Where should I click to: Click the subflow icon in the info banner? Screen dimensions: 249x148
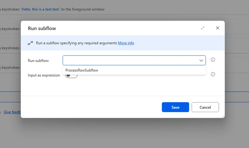[30, 43]
